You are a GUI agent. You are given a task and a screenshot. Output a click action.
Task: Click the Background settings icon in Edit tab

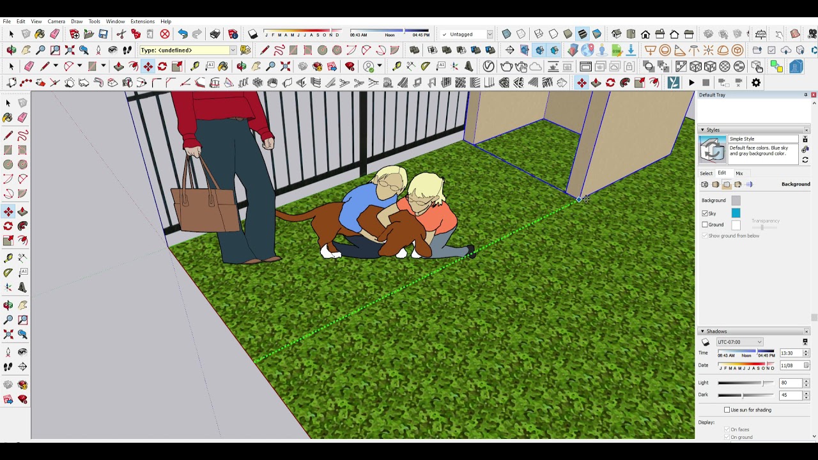(727, 185)
